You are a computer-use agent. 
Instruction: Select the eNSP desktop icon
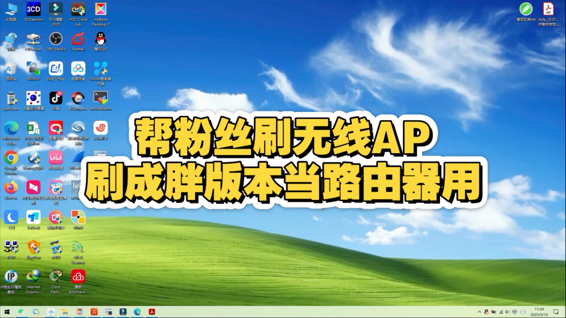click(56, 250)
